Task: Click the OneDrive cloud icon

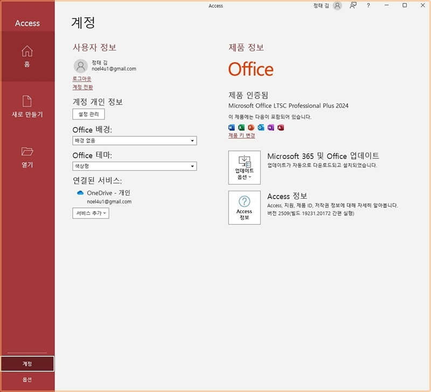Action: click(80, 193)
